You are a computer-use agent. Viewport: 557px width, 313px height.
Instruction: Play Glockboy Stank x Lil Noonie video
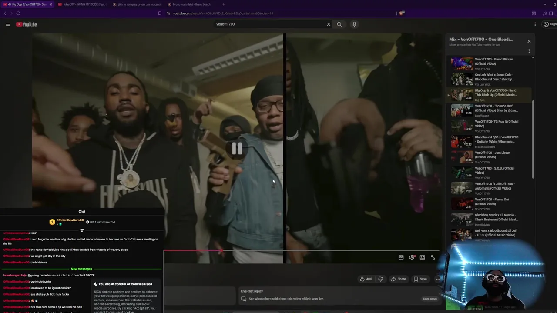tap(490, 220)
